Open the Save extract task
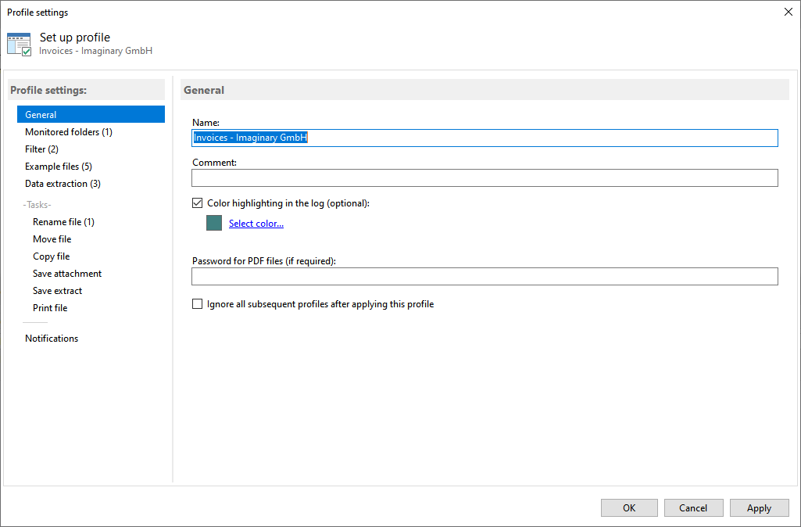 coord(57,291)
